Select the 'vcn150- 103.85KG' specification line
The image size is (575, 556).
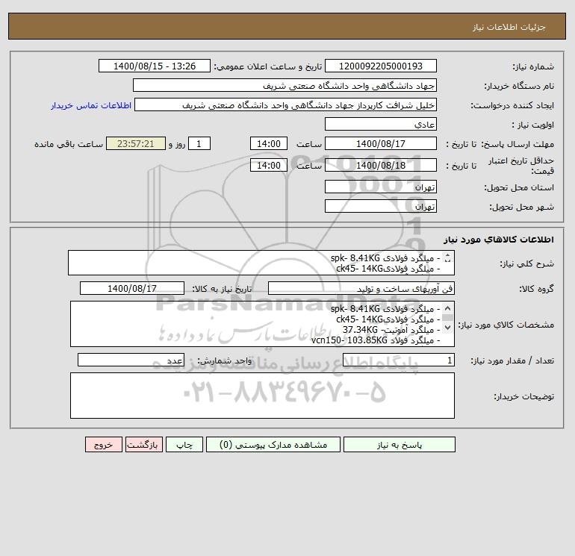click(x=376, y=340)
